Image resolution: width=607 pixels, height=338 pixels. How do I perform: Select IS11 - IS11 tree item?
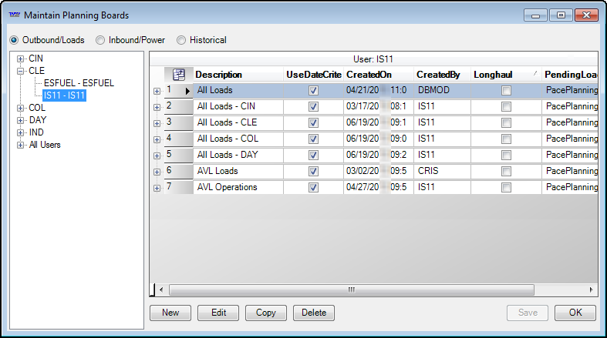[64, 95]
